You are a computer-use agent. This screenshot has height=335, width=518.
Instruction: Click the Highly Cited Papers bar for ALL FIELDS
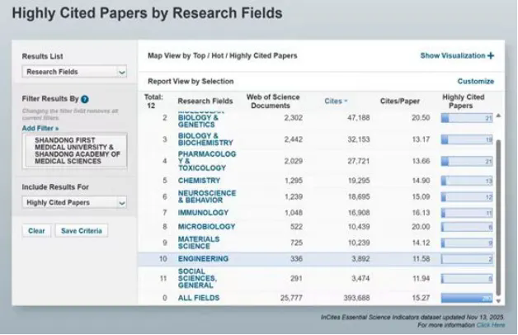point(466,298)
